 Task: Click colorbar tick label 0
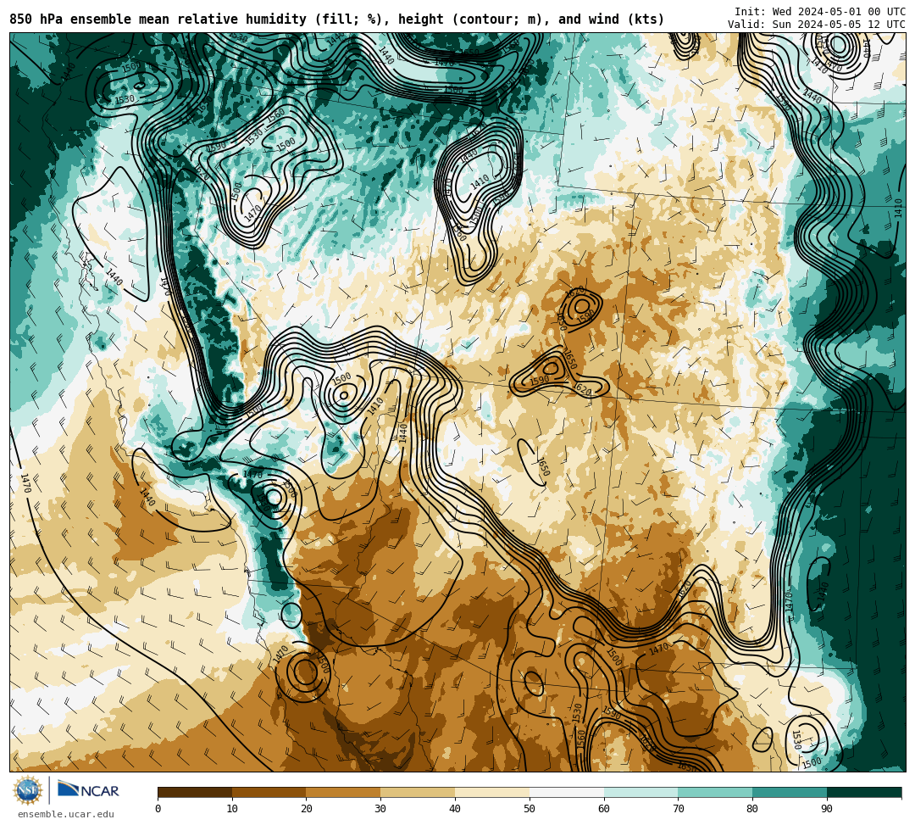(158, 809)
